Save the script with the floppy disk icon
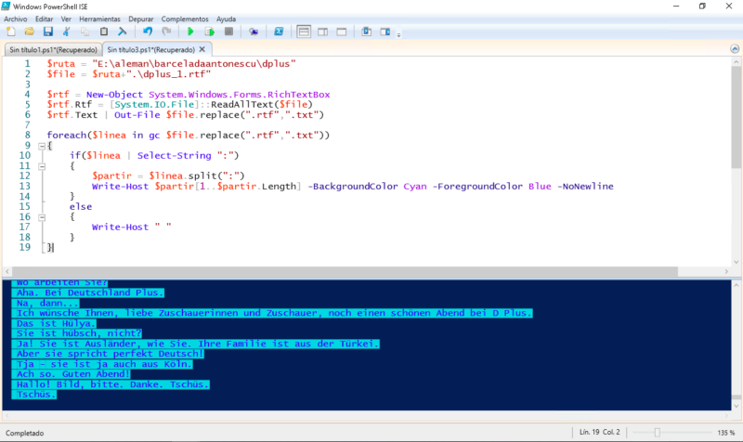The height and width of the screenshot is (442, 743). point(48,32)
